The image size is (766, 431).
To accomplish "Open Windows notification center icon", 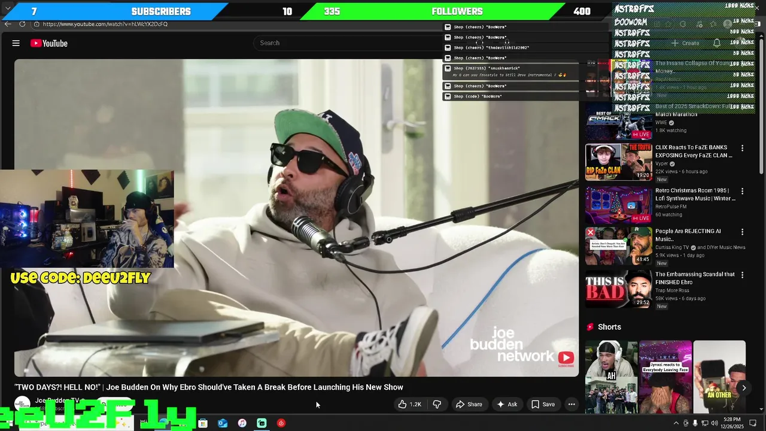I will tap(753, 423).
